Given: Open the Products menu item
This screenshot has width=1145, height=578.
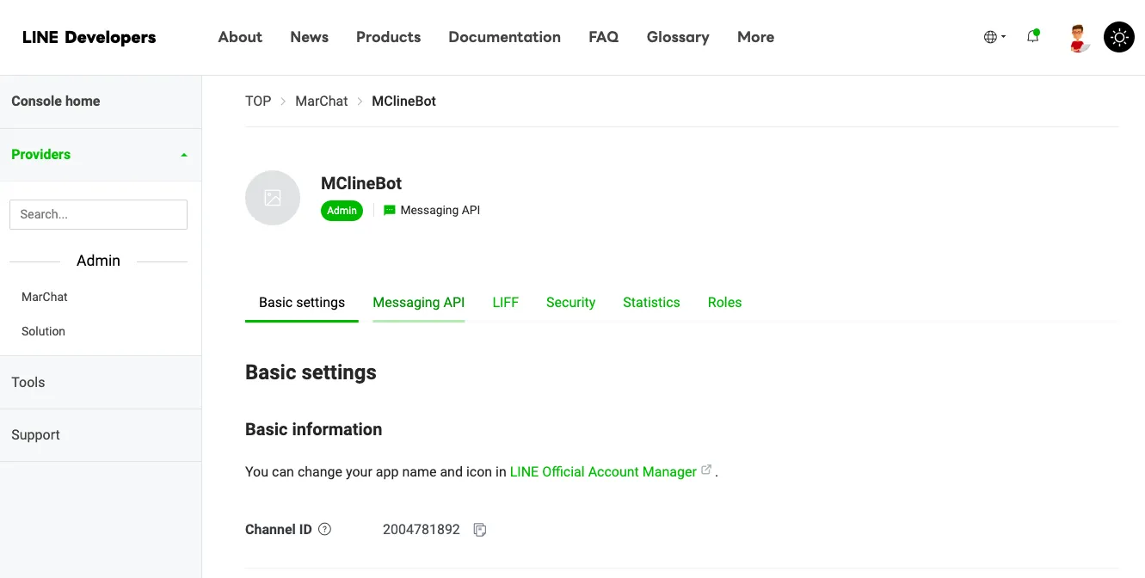Looking at the screenshot, I should tap(389, 37).
